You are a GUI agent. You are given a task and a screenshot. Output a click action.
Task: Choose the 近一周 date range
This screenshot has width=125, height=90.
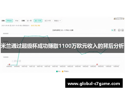[29, 21]
